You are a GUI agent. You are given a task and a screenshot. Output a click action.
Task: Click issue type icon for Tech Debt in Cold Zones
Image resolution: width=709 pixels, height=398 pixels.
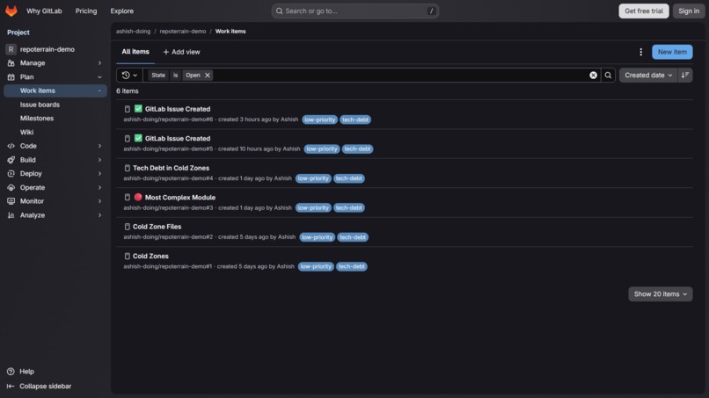pos(127,168)
